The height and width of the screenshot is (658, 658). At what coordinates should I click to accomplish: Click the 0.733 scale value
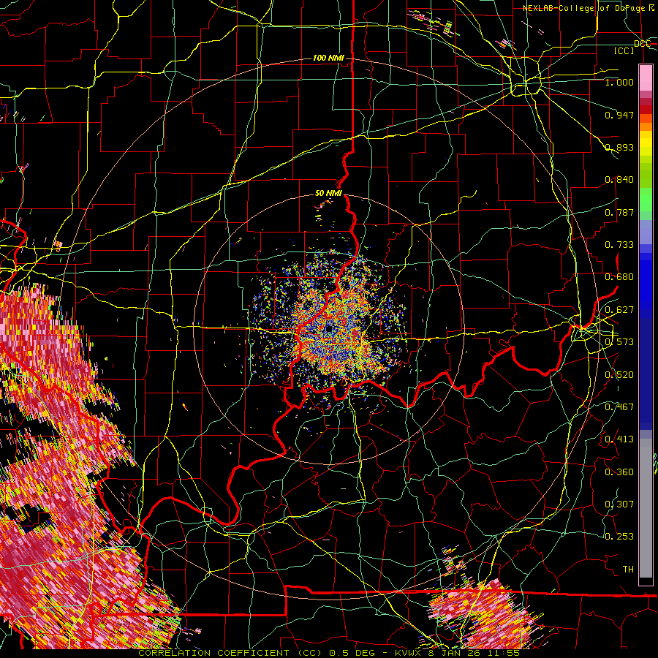point(619,245)
